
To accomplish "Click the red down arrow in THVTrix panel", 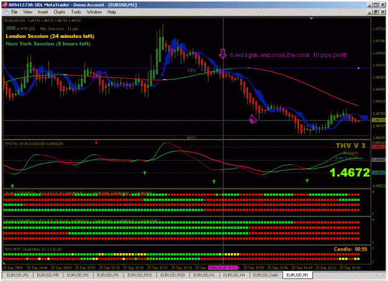I will click(96, 142).
